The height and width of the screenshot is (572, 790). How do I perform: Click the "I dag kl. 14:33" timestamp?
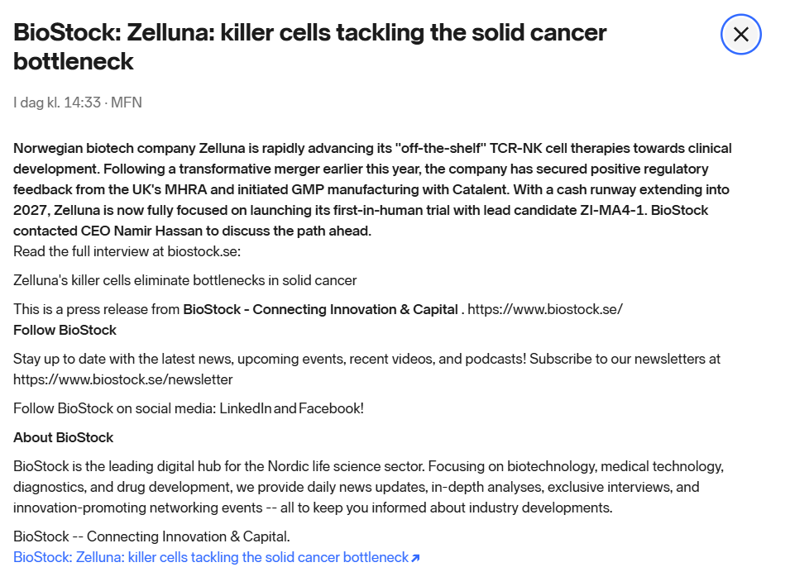(x=56, y=102)
